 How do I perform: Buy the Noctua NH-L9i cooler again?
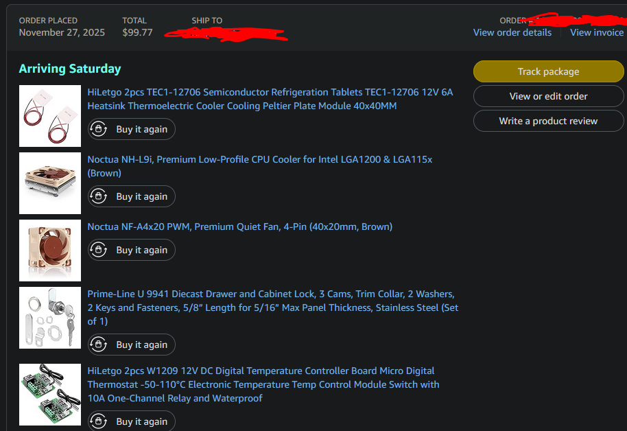[132, 196]
